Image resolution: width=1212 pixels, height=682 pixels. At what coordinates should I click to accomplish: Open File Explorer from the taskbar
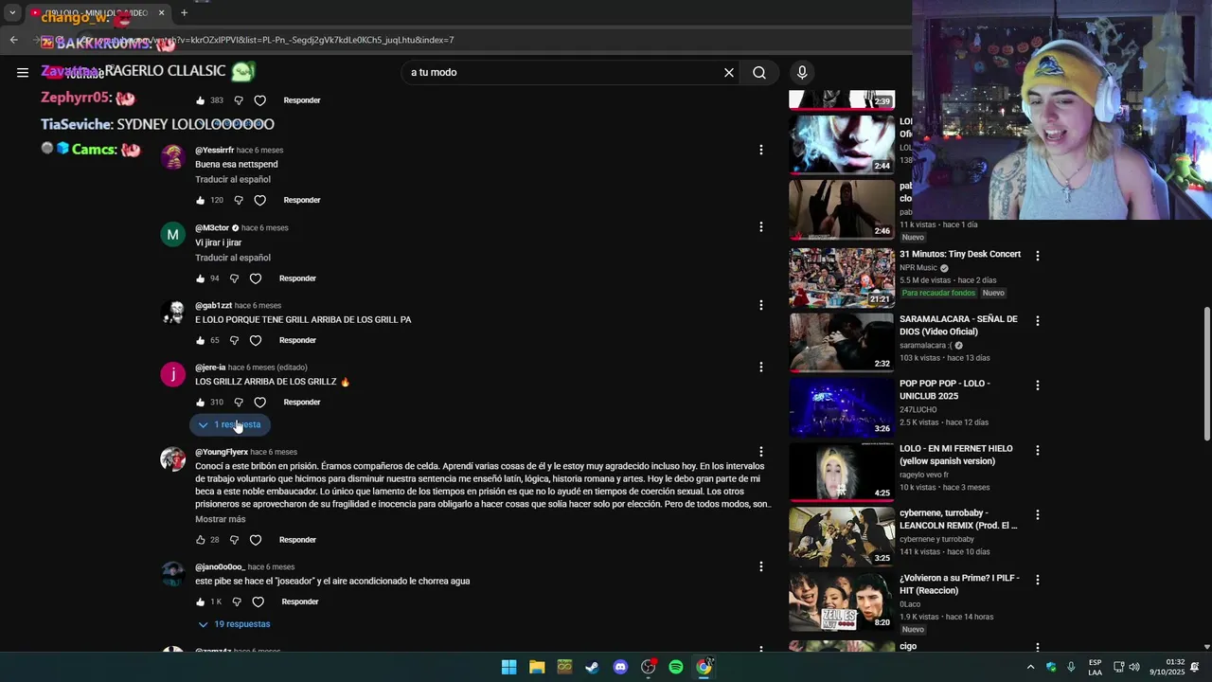(x=537, y=667)
